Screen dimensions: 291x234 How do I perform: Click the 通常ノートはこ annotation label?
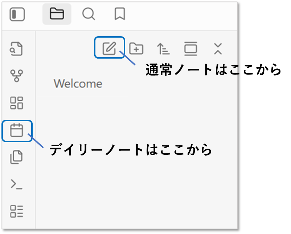click(191, 70)
